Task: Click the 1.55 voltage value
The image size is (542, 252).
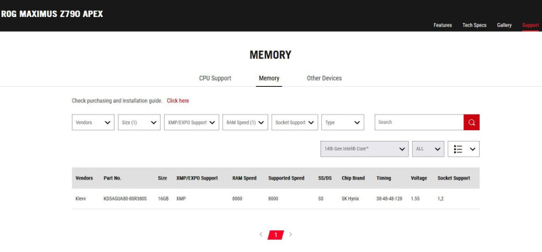Action: tap(415, 198)
